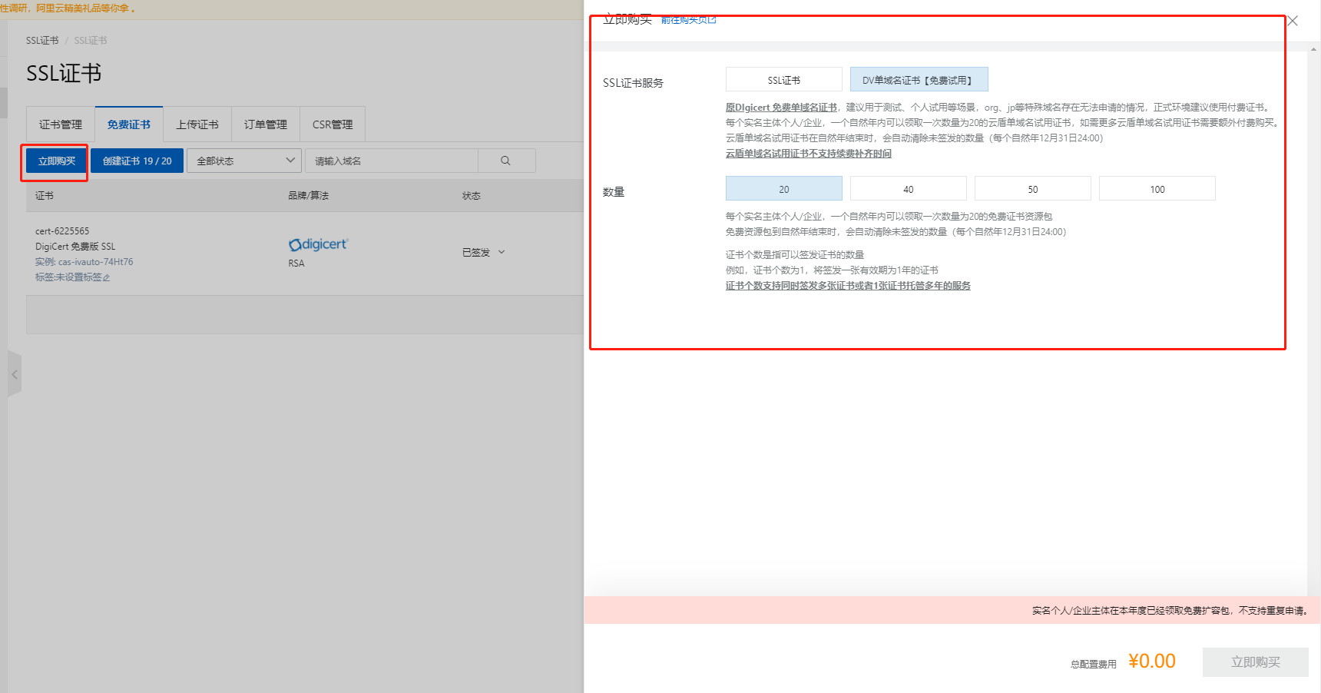Open the 上传证书 tab
The image size is (1321, 693).
point(197,124)
